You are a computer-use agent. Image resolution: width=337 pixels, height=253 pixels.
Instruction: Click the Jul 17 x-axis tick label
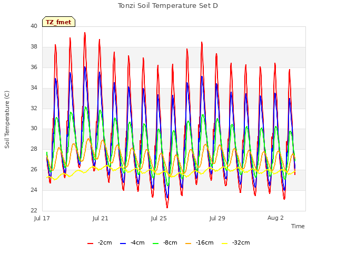pos(42,218)
